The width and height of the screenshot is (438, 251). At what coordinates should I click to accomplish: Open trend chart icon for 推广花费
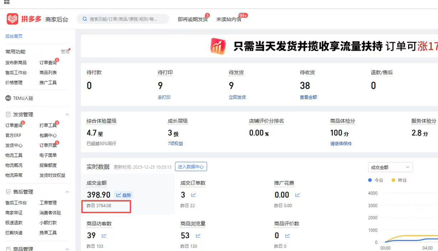tap(298, 195)
